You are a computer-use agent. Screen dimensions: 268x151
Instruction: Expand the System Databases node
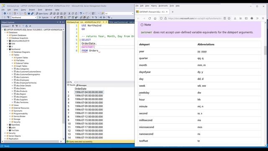[x=8, y=35]
